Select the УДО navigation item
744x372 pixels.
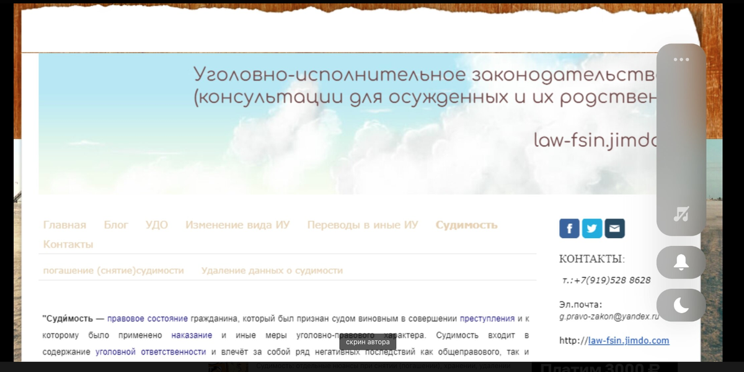point(157,224)
